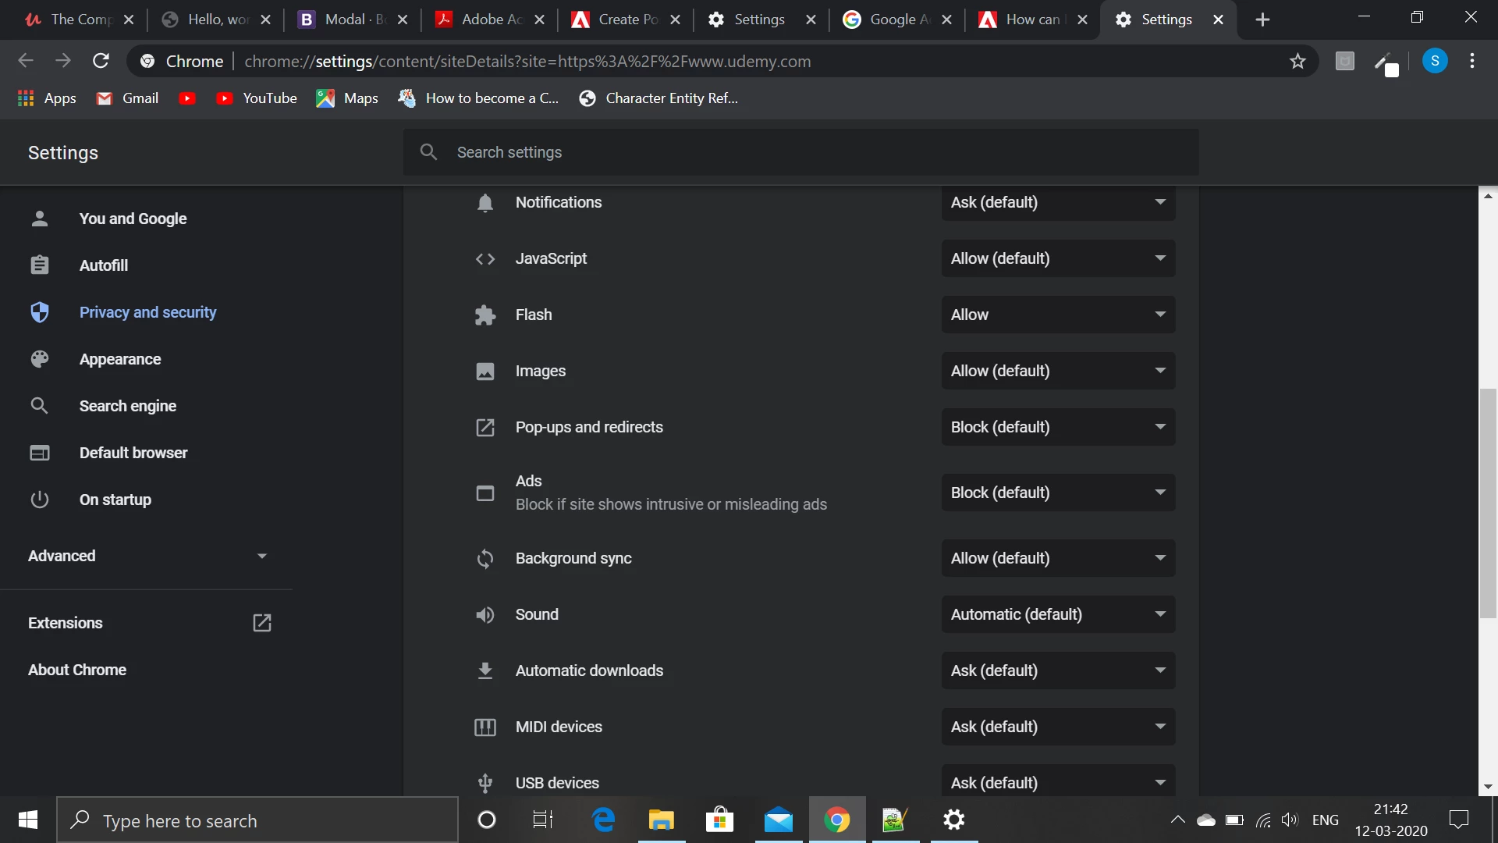Click the search magnifier icon in settings
This screenshot has width=1498, height=843.
428,152
